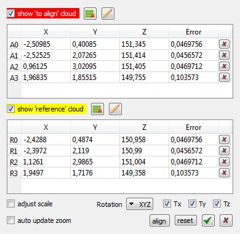Select the R0 row header
The height and width of the screenshot is (234, 240).
tap(14, 140)
